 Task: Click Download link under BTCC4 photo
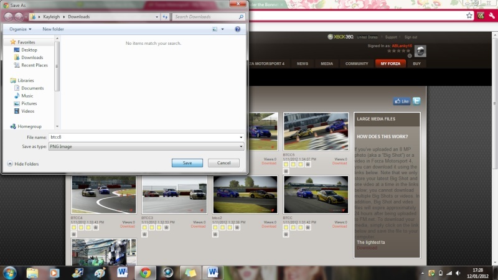pos(128,226)
